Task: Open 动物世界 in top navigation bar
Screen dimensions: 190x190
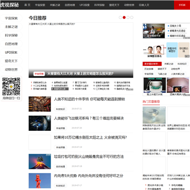Action: point(129,5)
